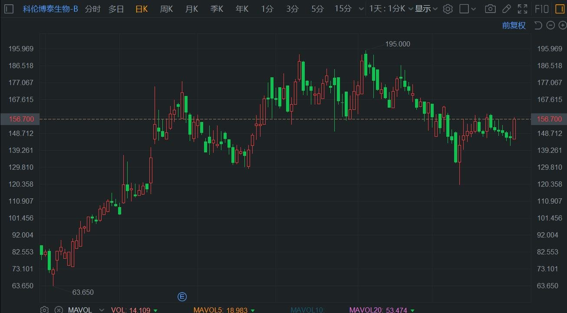The height and width of the screenshot is (313, 567).
Task: Switch to 多日 multi-day tab
Action: (116, 9)
